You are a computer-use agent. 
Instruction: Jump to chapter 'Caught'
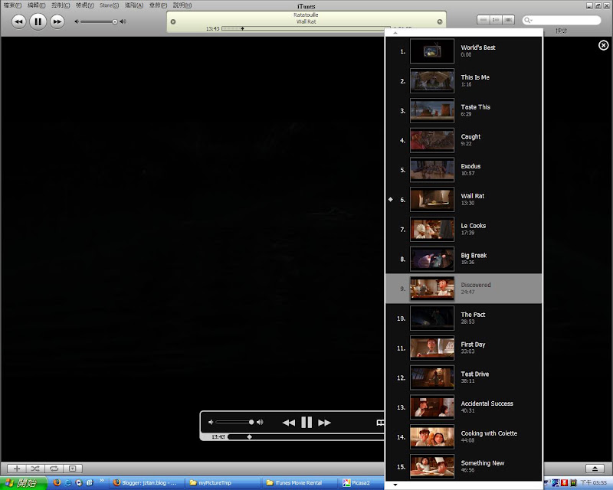pyautogui.click(x=464, y=140)
